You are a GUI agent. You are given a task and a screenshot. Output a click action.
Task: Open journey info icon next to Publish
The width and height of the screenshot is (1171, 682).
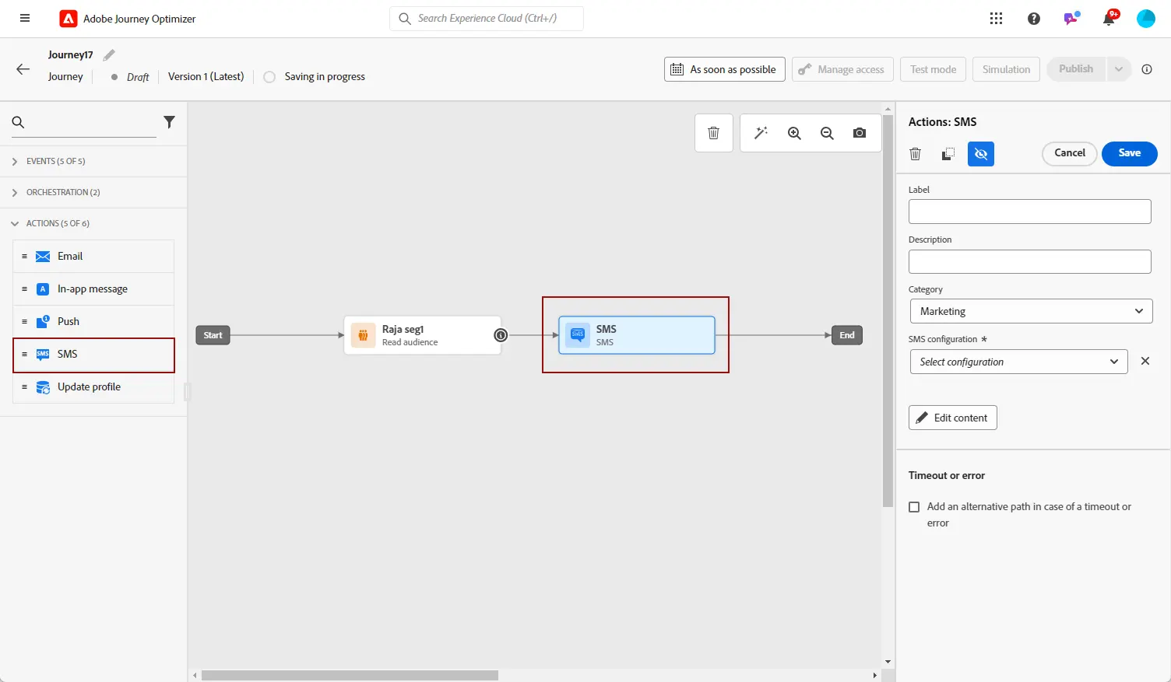click(x=1146, y=69)
